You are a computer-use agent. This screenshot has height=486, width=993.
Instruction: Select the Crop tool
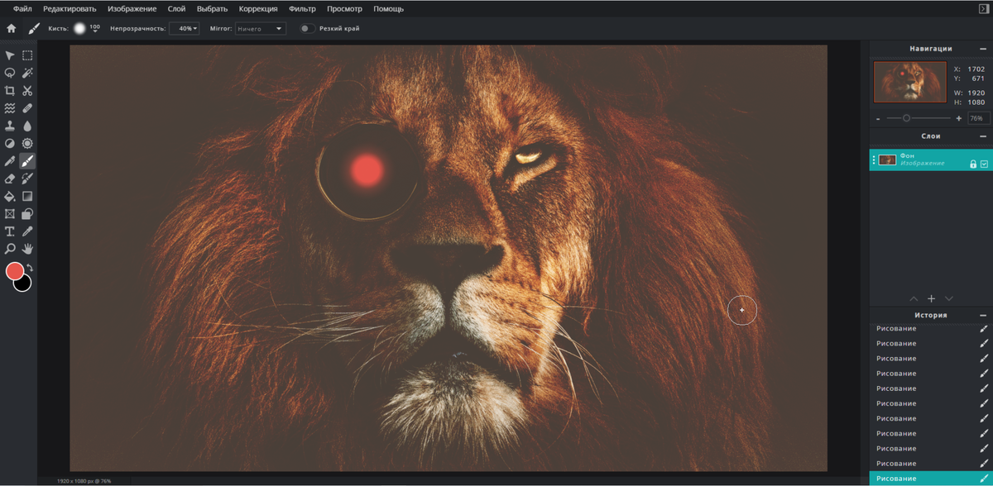pyautogui.click(x=10, y=91)
